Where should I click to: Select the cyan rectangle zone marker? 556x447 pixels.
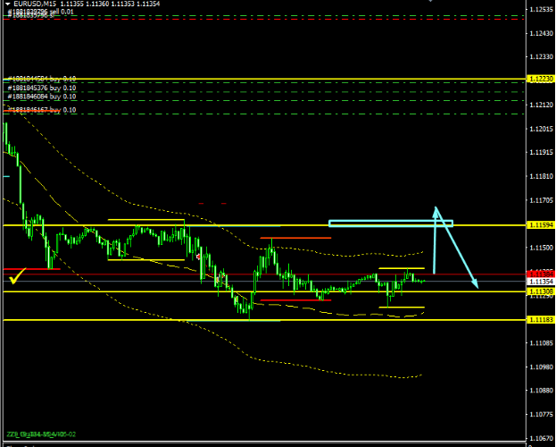390,222
